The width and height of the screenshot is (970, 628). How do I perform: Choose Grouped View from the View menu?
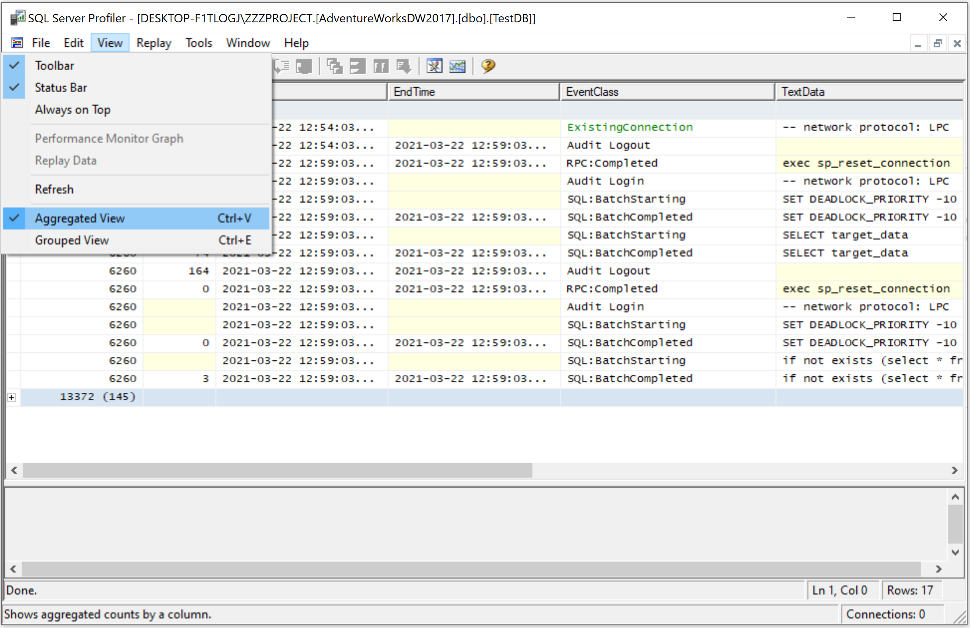pyautogui.click(x=72, y=240)
